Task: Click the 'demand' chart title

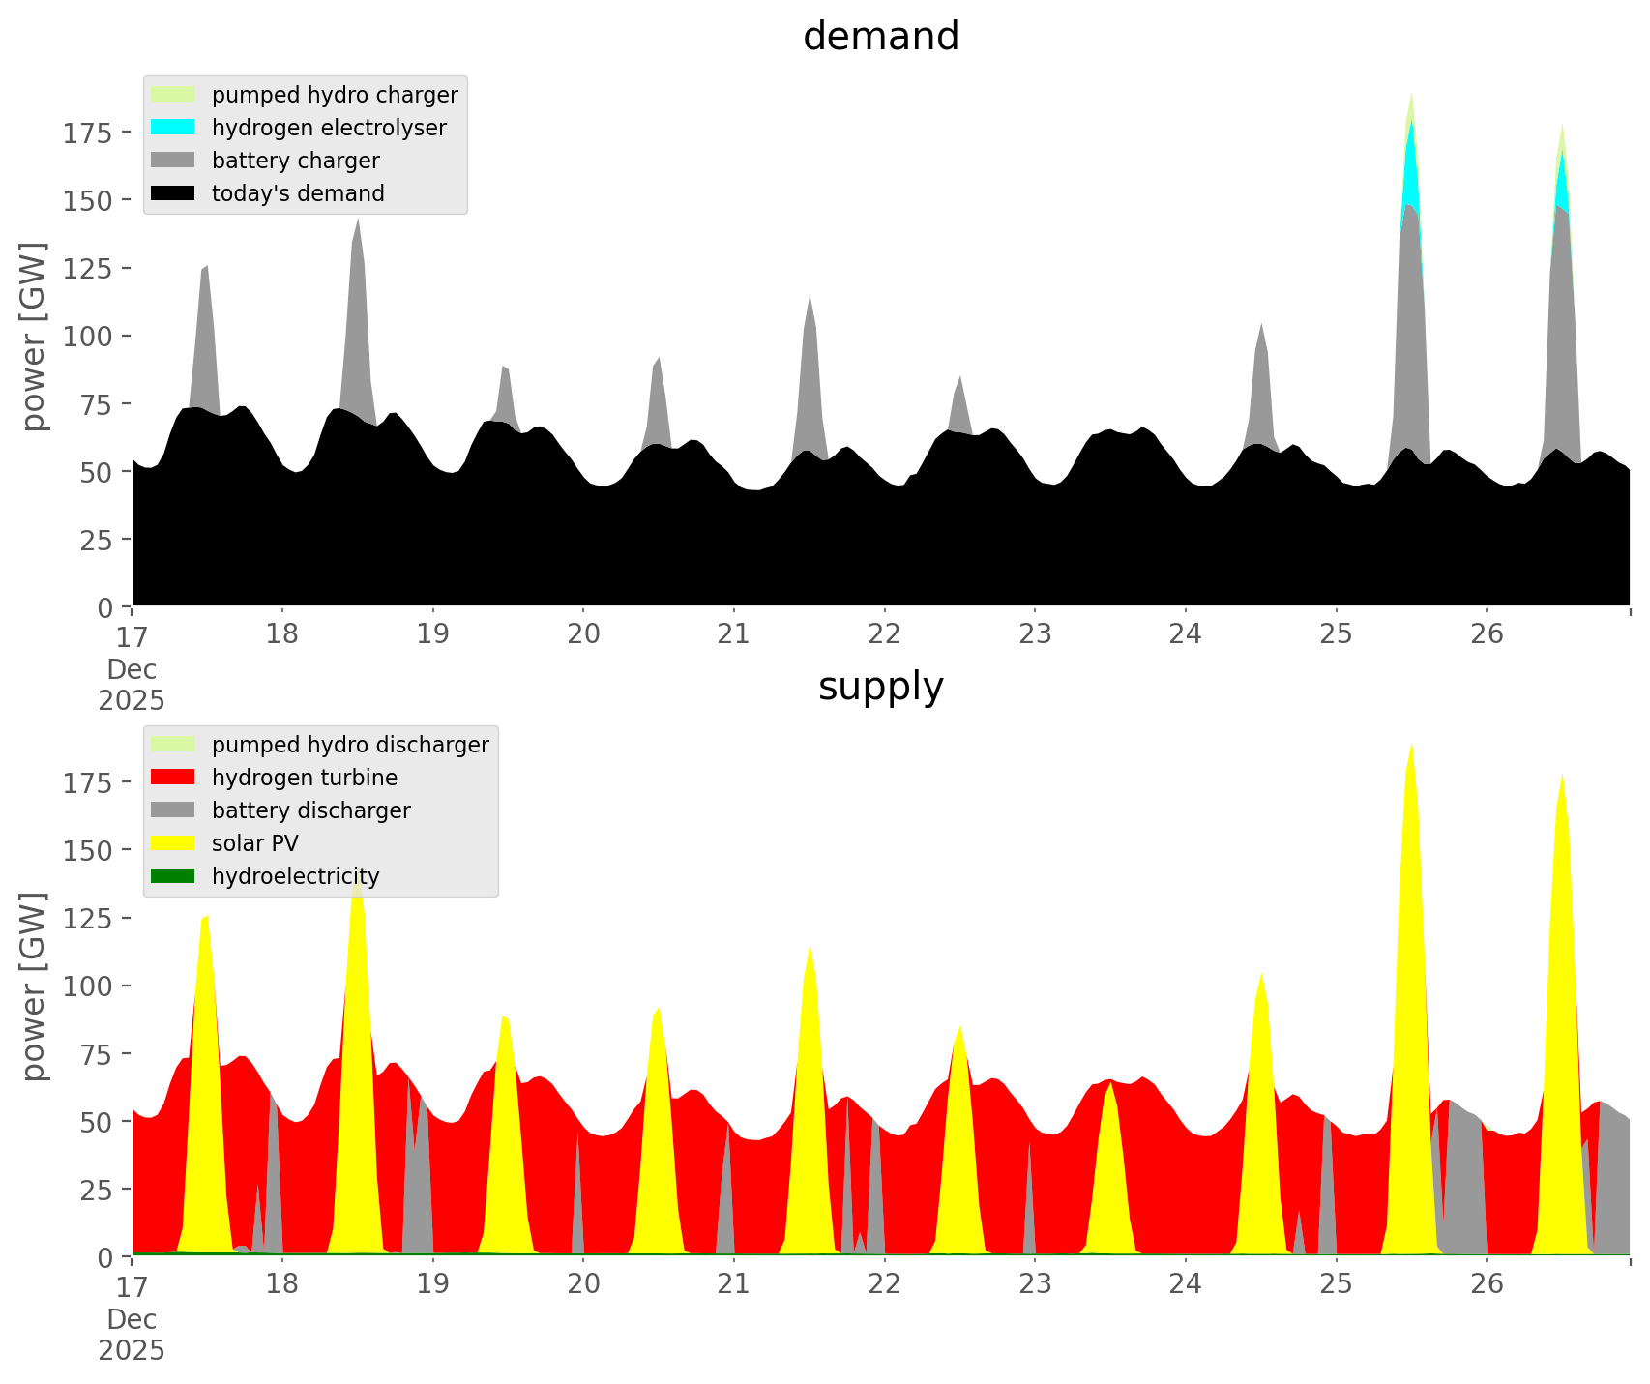Action: [x=880, y=37]
